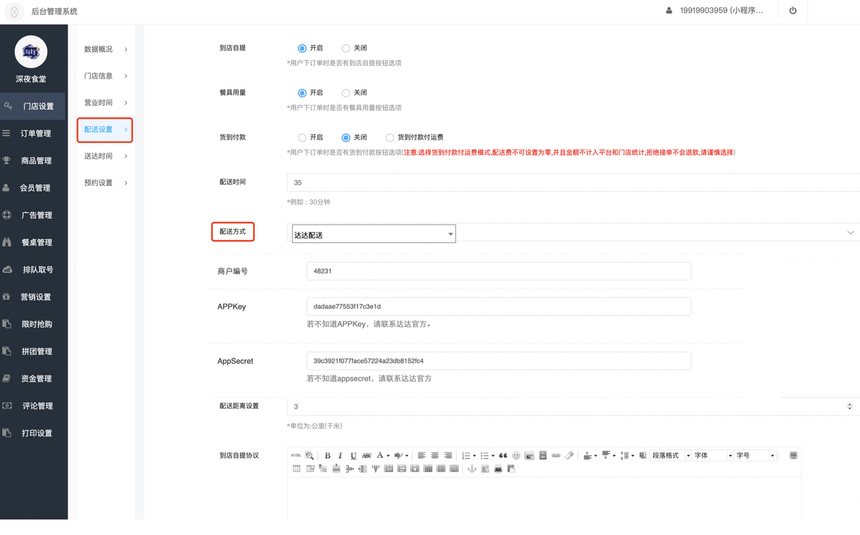This screenshot has height=535, width=860.
Task: Open 营销设置 in sidebar
Action: pos(34,297)
